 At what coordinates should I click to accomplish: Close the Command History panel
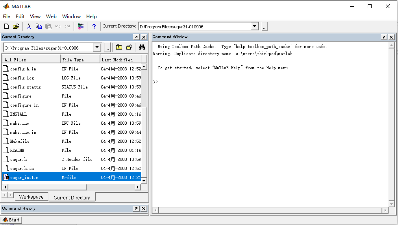144,208
